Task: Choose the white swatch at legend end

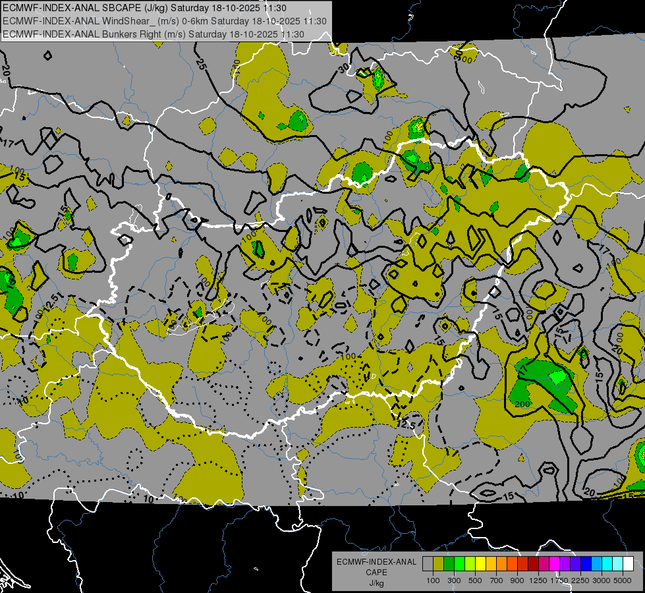Action: click(628, 563)
